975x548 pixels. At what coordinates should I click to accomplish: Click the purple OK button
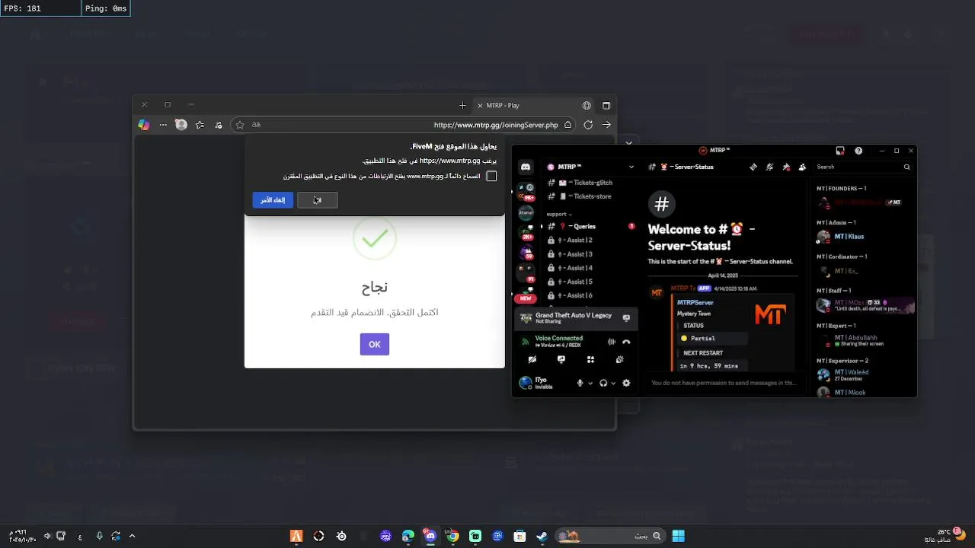tap(375, 344)
